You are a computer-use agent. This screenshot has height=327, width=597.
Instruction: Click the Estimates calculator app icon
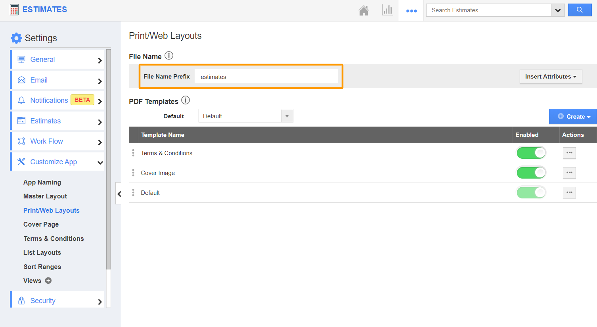click(x=14, y=9)
